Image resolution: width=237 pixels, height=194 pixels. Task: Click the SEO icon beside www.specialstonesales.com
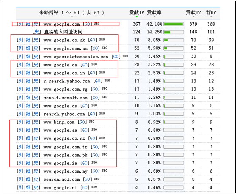pyautogui.click(x=125, y=56)
